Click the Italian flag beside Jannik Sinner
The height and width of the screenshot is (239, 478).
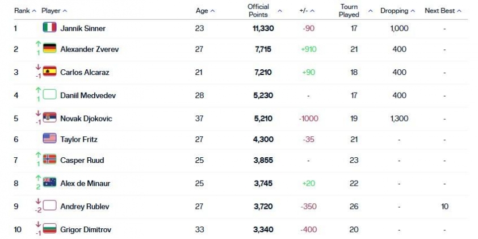(49, 27)
